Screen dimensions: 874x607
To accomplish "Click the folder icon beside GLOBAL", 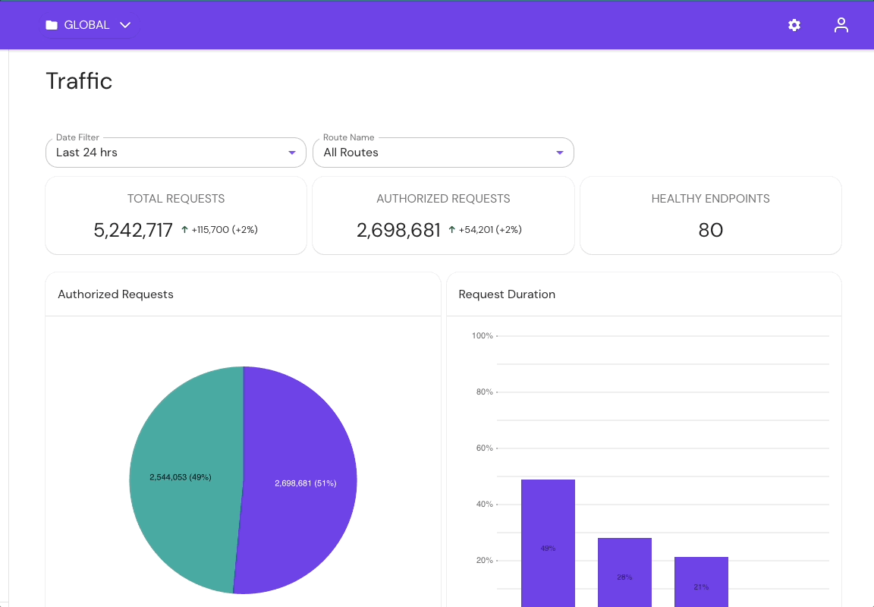I will pyautogui.click(x=52, y=25).
